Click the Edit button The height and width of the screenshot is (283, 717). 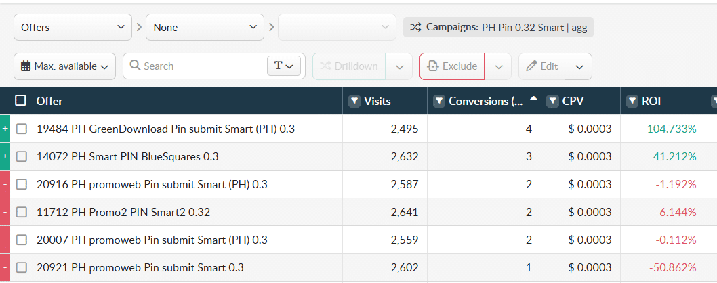pos(541,66)
